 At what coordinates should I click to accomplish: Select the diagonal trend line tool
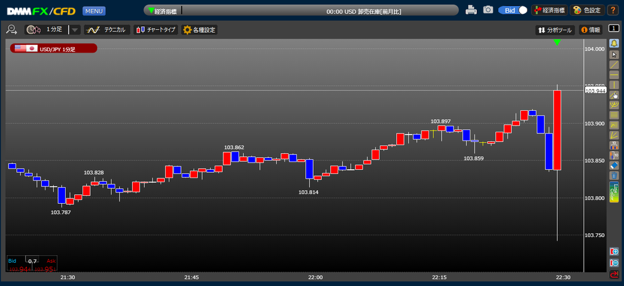[x=614, y=64]
